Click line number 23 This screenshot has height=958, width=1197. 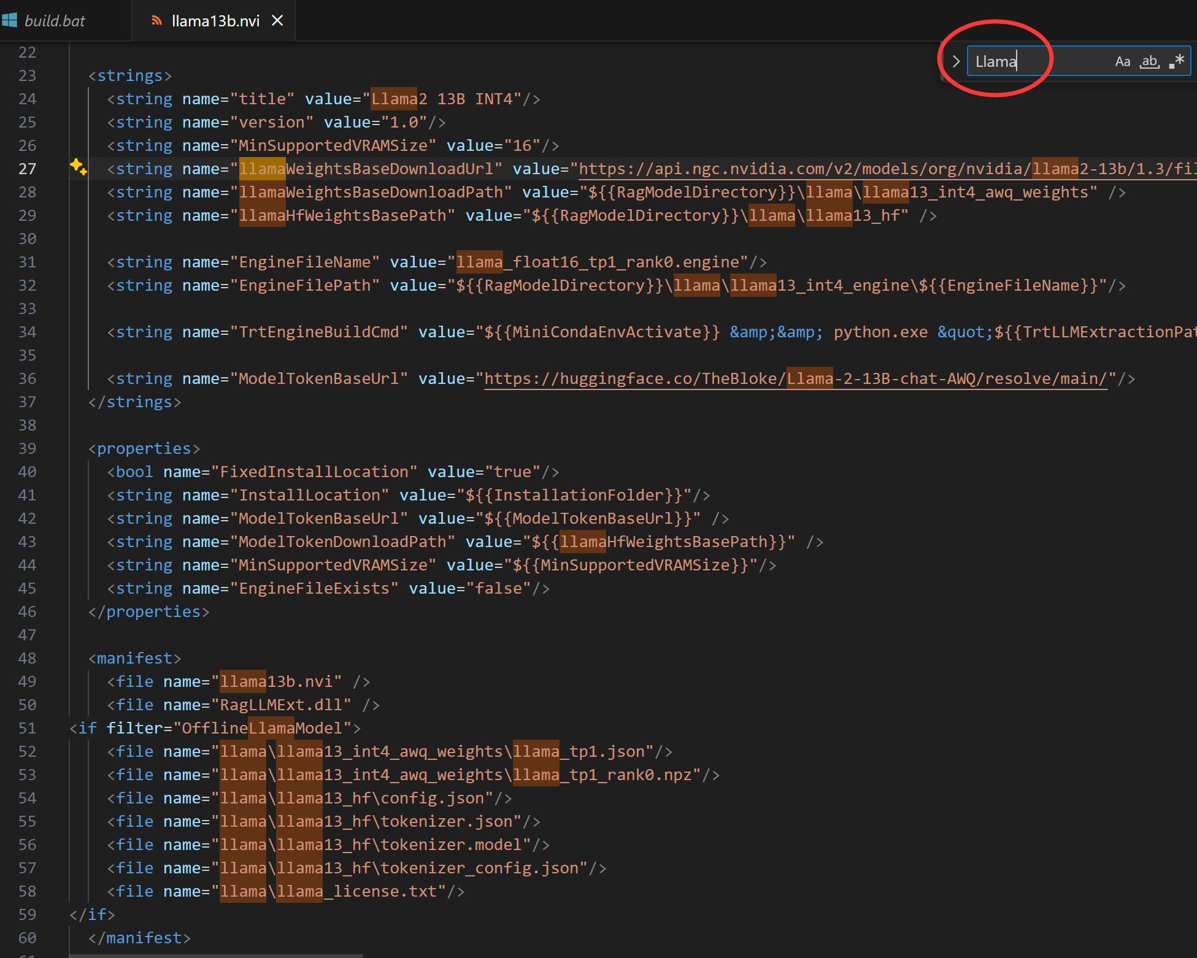27,75
